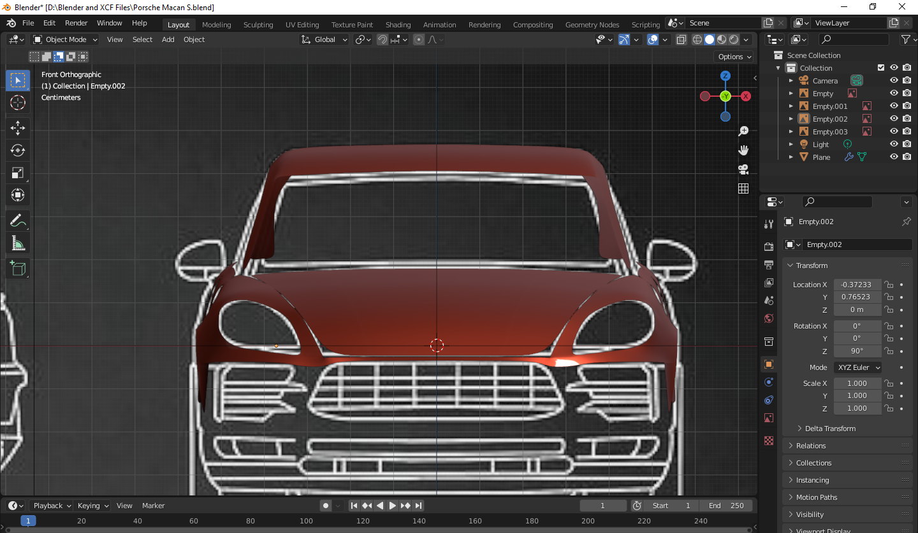Open the Render properties tab

pos(769,247)
